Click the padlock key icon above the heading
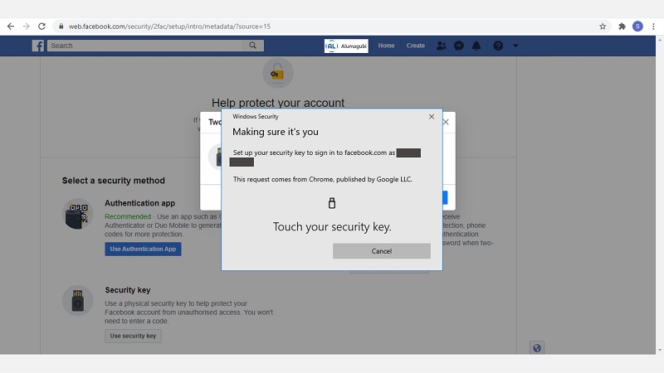The width and height of the screenshot is (664, 373). (278, 73)
